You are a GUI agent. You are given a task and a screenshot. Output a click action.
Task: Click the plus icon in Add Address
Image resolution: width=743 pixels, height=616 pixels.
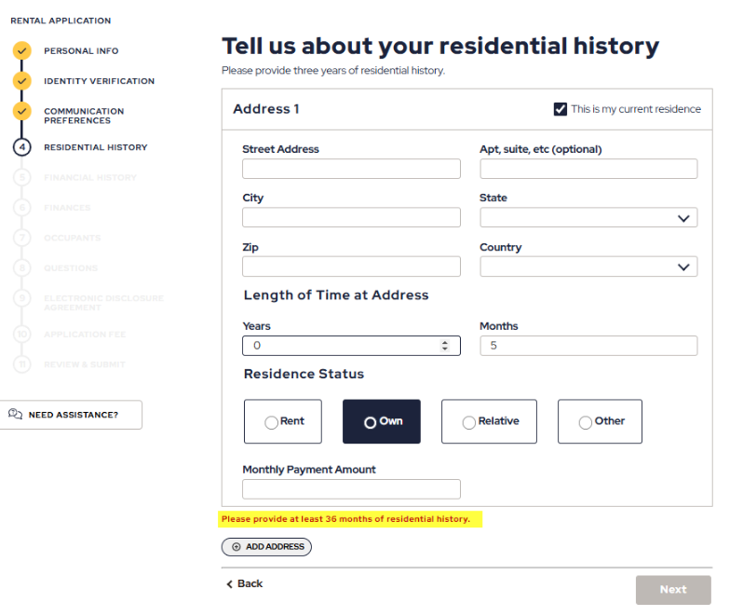pos(236,547)
